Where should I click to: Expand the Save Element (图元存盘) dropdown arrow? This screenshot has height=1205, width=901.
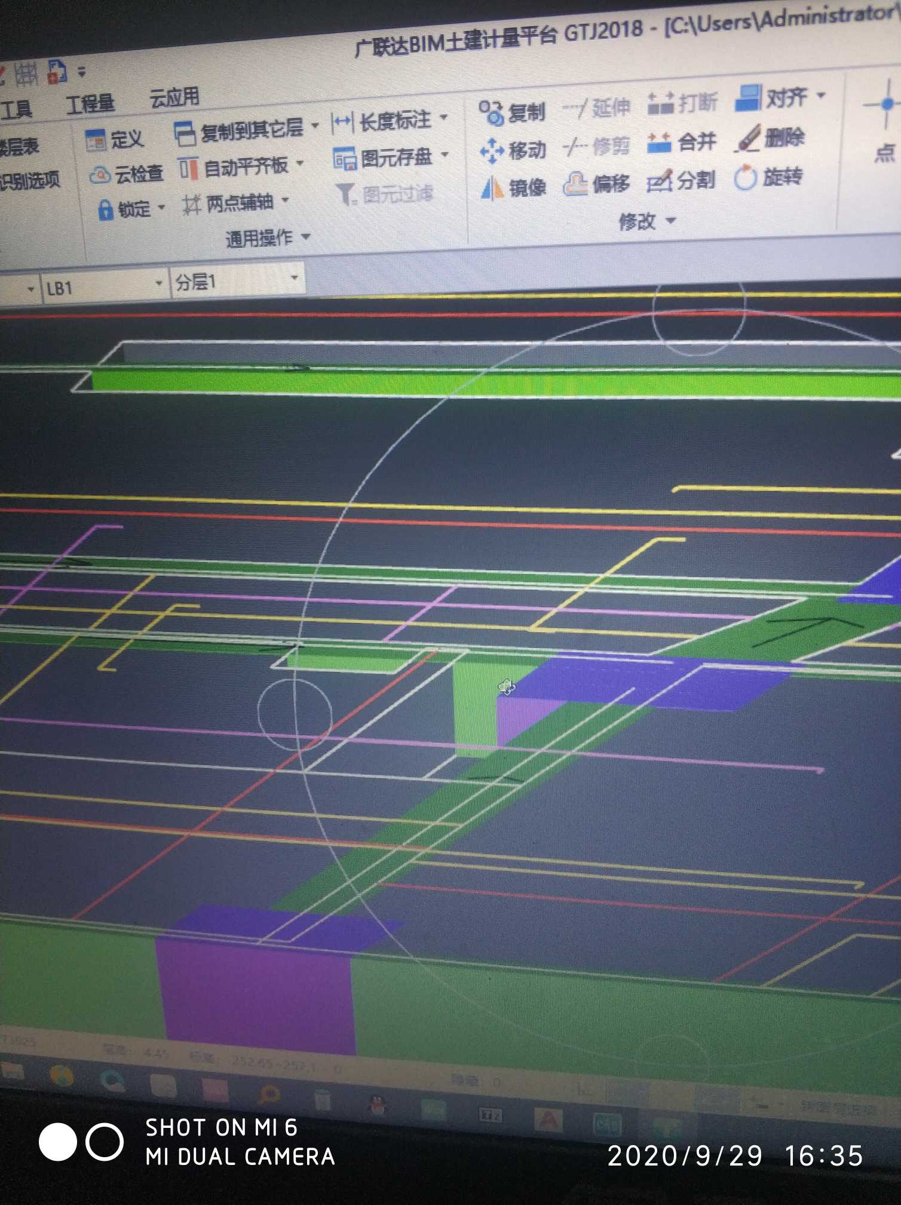pyautogui.click(x=445, y=155)
